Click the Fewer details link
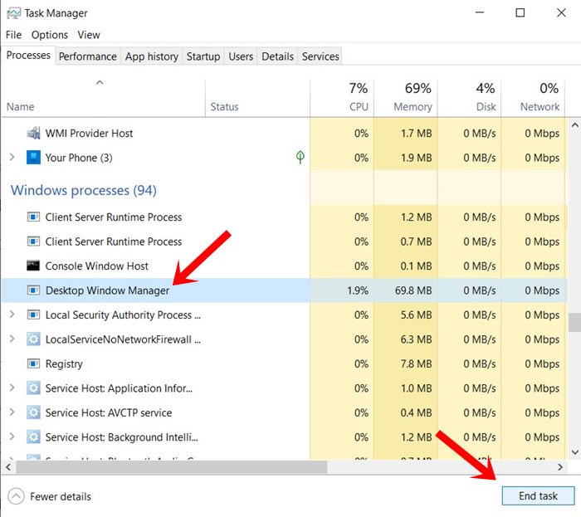This screenshot has width=581, height=517. 61,496
